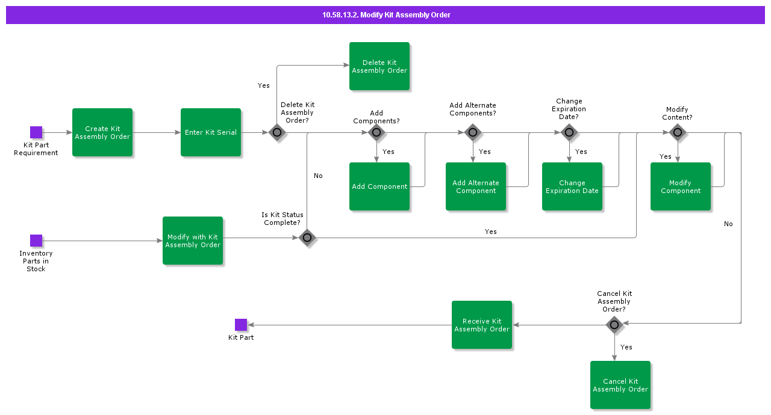Click the 'Cancel Kit Assembly Order?' gateway label

coord(614,301)
